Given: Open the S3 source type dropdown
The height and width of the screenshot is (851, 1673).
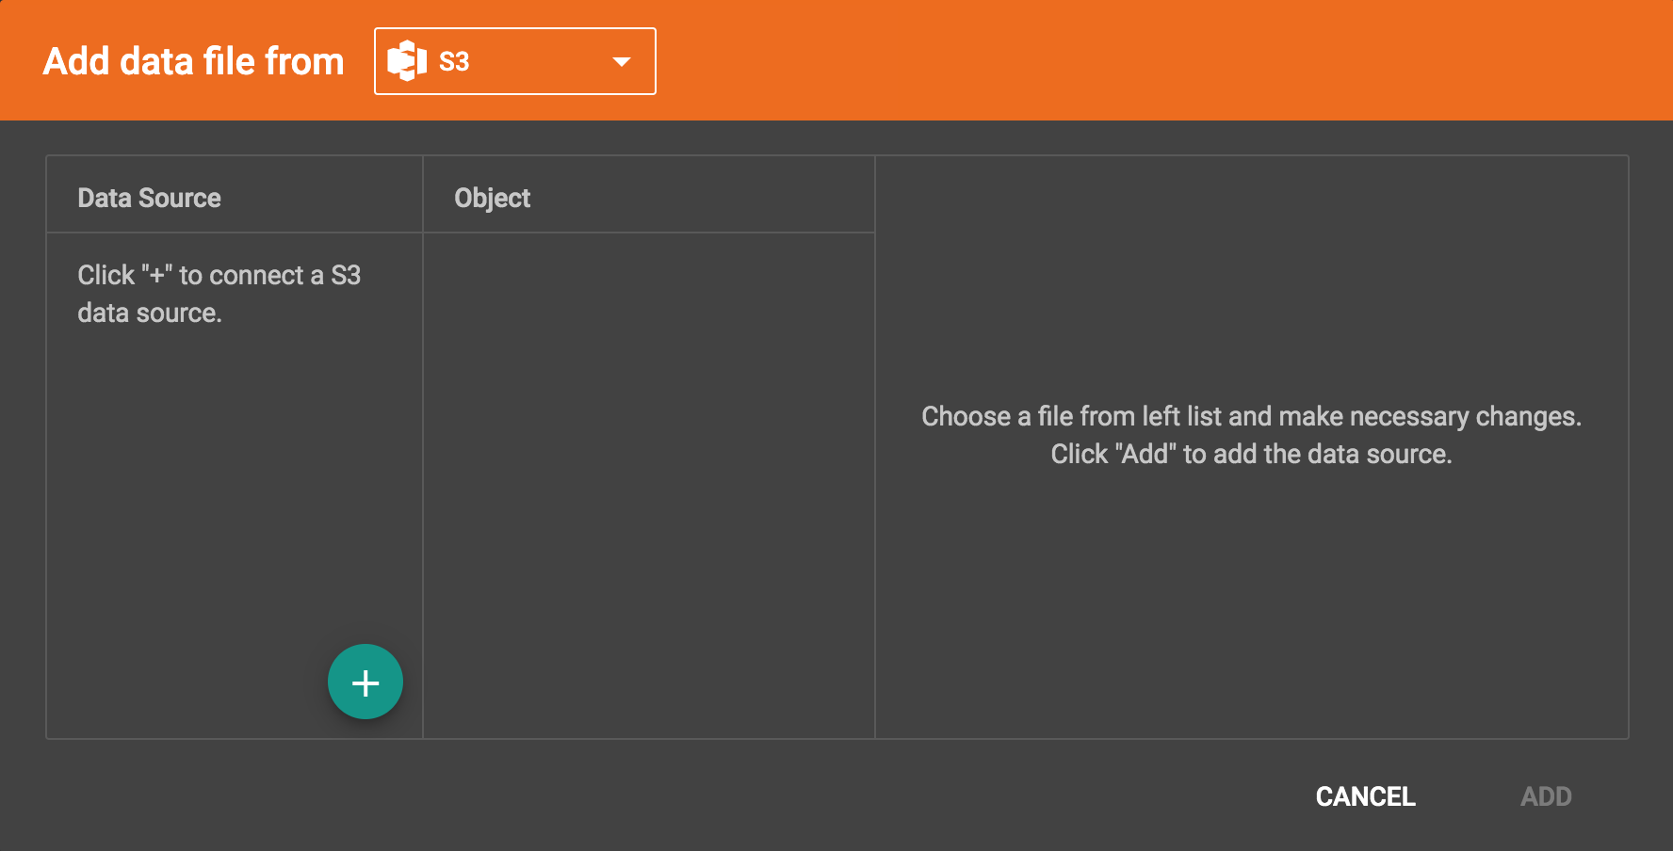Looking at the screenshot, I should tap(515, 61).
